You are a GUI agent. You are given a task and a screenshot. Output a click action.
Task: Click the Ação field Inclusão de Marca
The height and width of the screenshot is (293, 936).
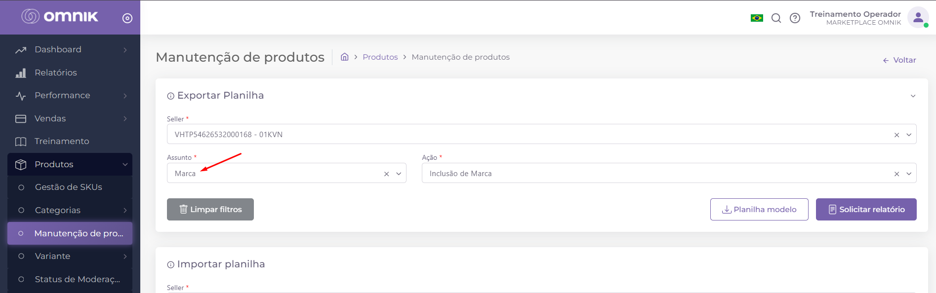coord(669,173)
